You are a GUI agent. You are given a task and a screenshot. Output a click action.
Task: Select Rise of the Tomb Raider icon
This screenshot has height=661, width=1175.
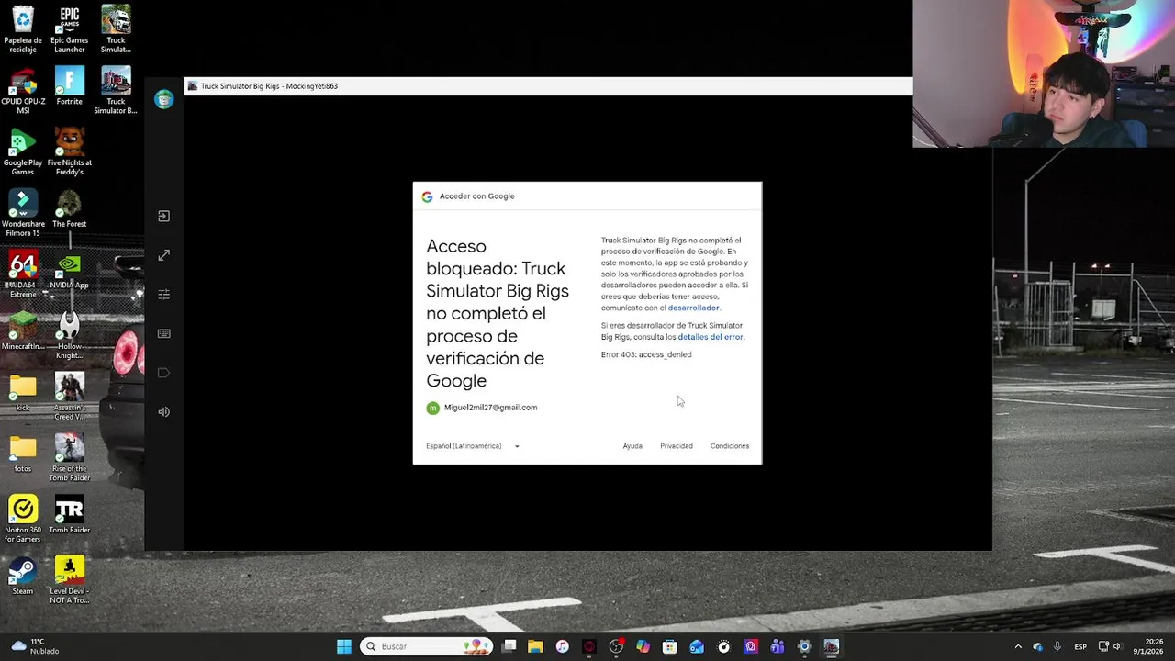pyautogui.click(x=70, y=458)
